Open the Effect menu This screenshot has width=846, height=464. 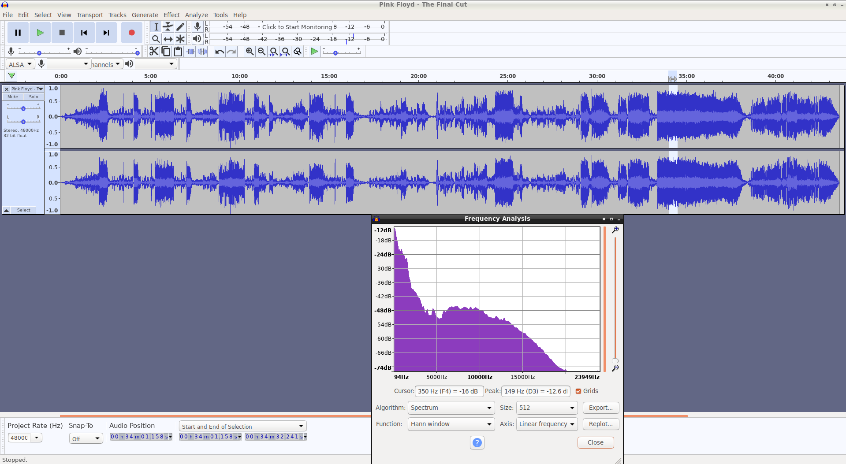(172, 15)
